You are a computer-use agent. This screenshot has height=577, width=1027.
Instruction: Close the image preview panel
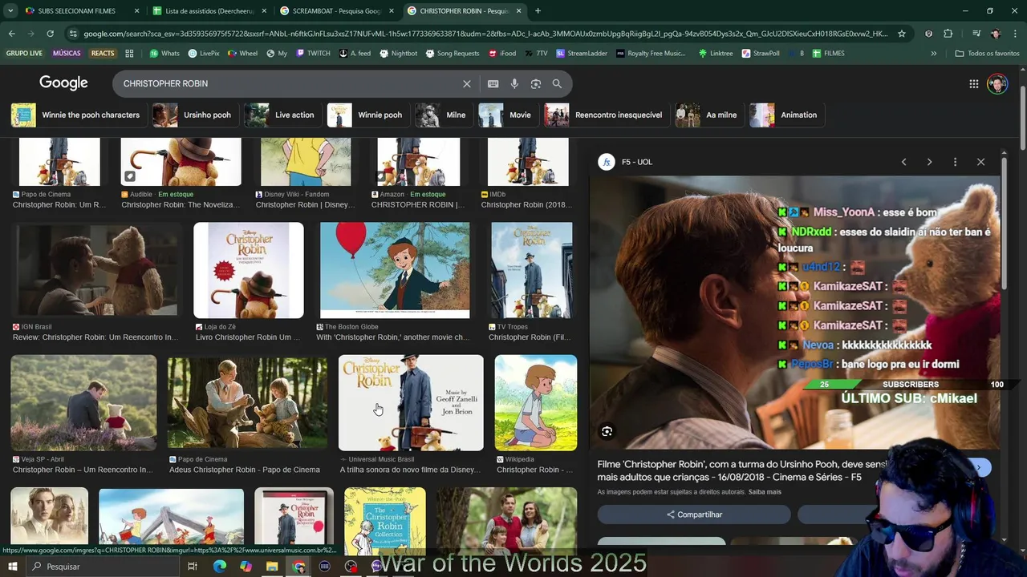[x=980, y=162]
